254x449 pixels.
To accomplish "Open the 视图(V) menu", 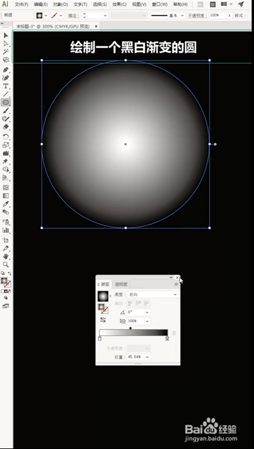I will coord(139,4).
